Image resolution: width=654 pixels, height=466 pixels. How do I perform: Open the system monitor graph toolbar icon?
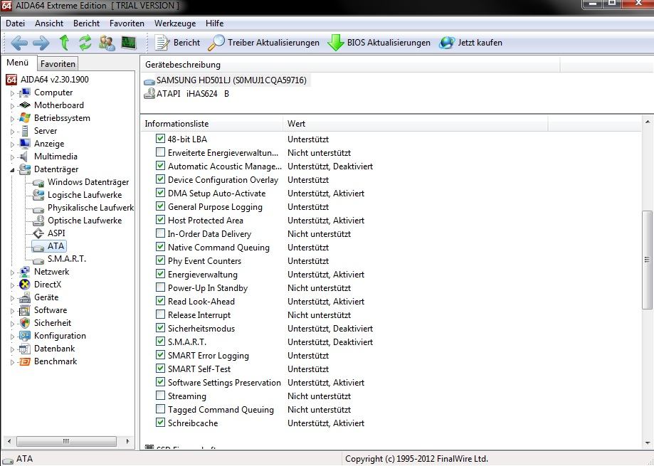[x=129, y=43]
